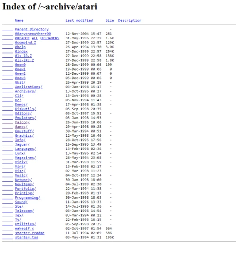Open the Printing/ folder
Image resolution: width=236 pixels, height=263 pixels.
(x=25, y=193)
